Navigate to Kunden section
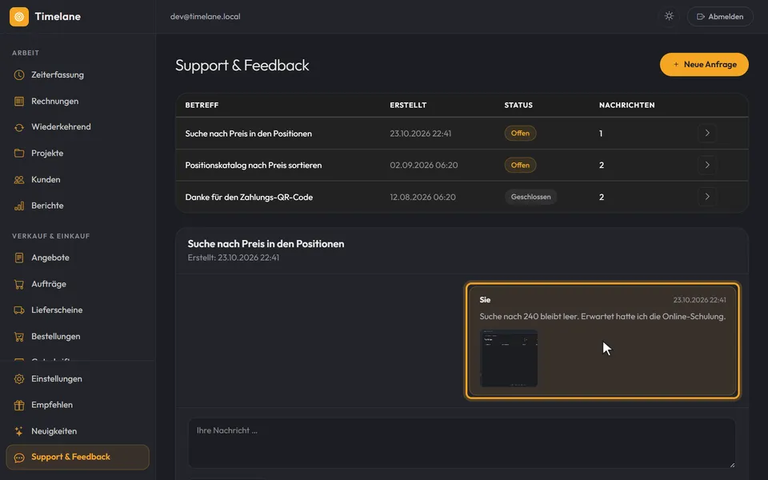 78,180
